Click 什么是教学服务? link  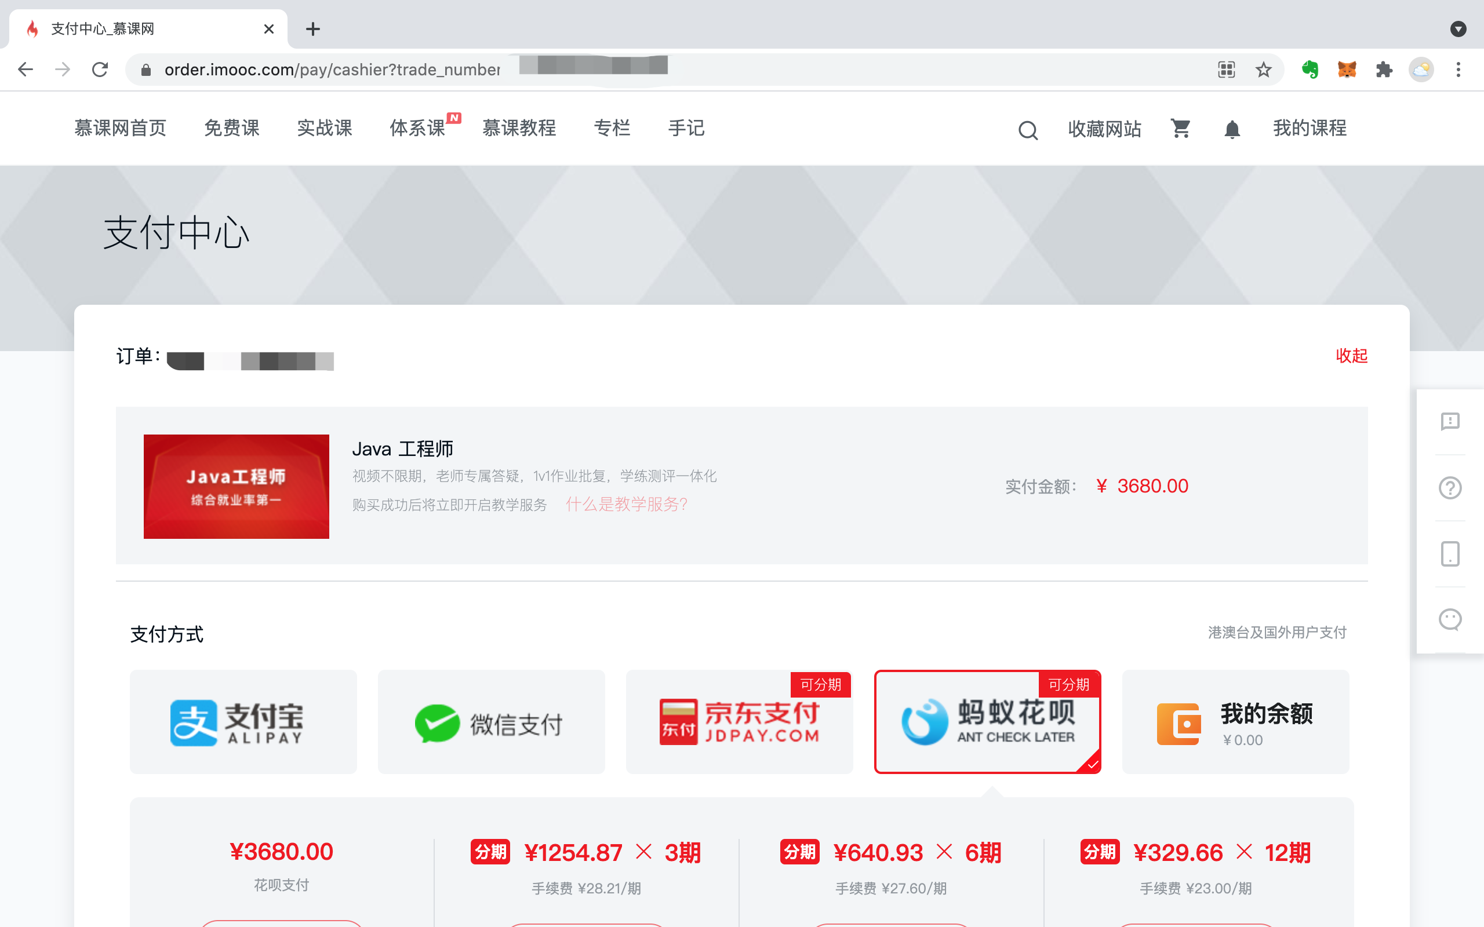click(626, 505)
